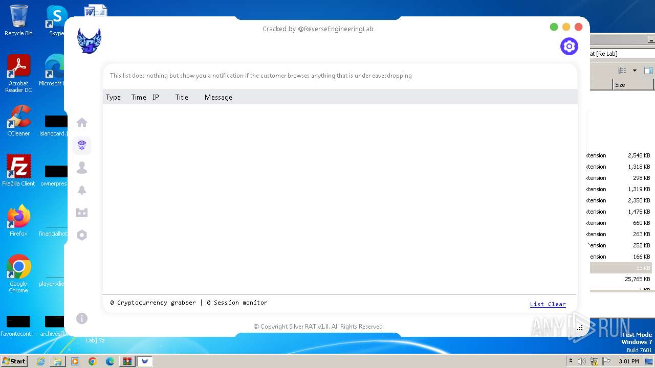Open Google Chrome desktop shortcut

[18, 274]
